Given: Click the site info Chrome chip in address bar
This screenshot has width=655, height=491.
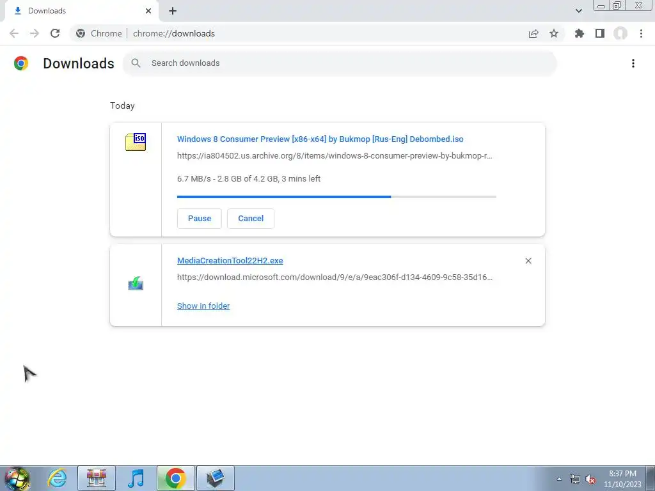Looking at the screenshot, I should pos(99,33).
